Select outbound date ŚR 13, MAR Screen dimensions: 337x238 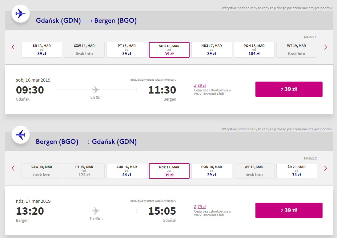coord(42,50)
